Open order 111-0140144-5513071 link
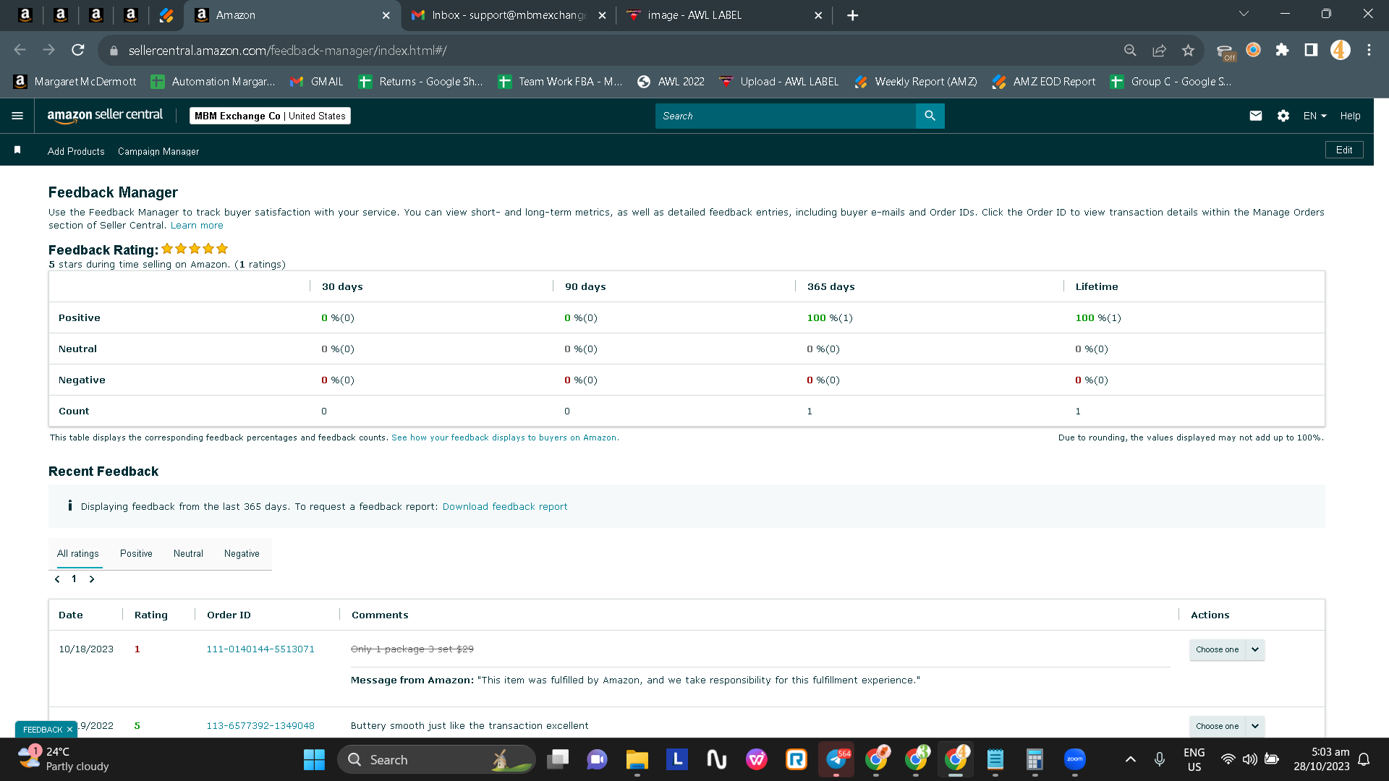The width and height of the screenshot is (1389, 781). click(x=260, y=649)
